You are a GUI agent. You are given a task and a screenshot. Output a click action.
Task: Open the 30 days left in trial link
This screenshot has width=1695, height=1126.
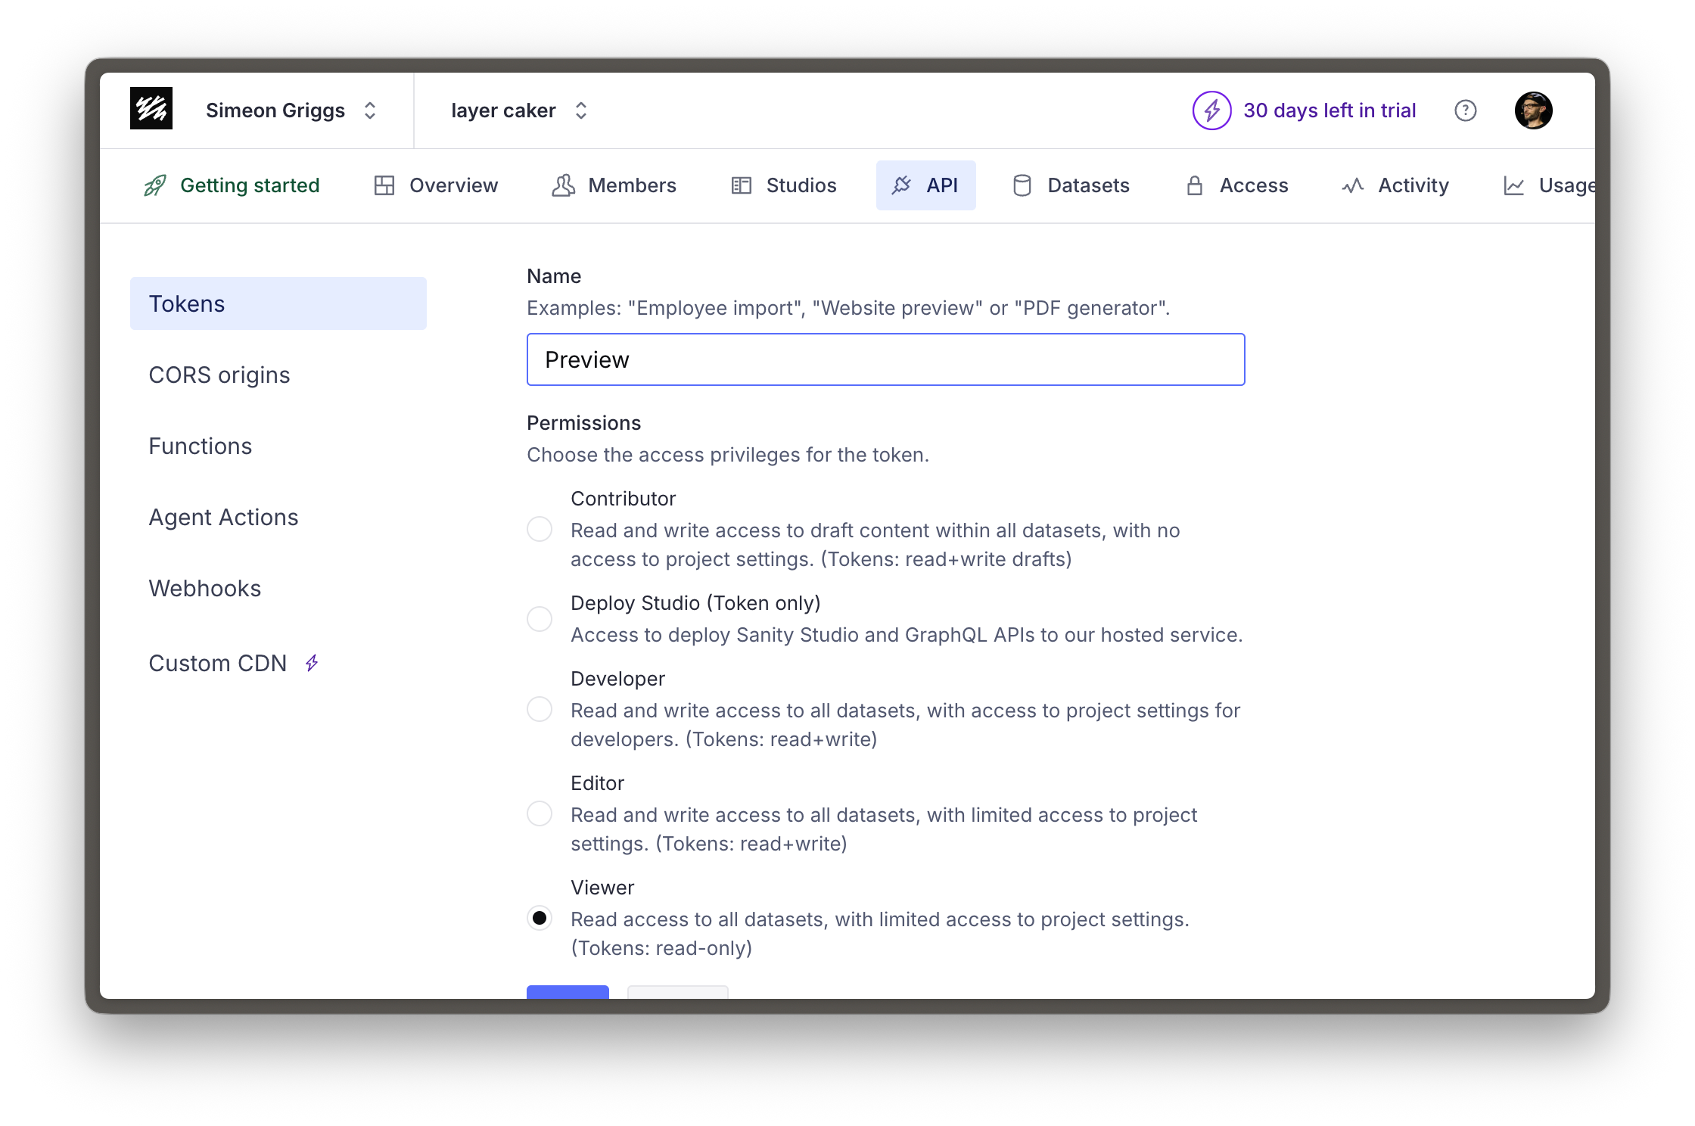coord(1330,110)
